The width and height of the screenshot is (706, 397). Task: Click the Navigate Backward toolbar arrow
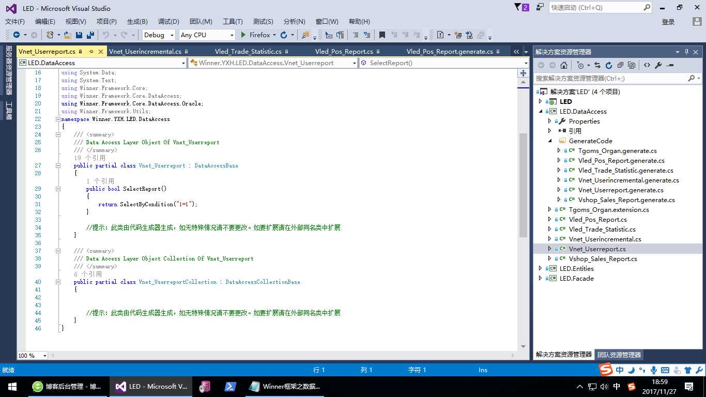17,35
